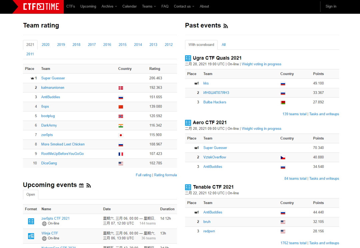
Task: Click the 206.463 rating value
Action: (155, 78)
